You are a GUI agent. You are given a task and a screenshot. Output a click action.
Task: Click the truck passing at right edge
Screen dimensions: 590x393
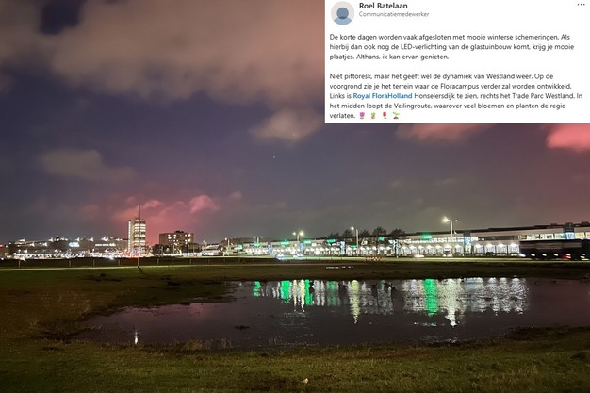point(554,250)
